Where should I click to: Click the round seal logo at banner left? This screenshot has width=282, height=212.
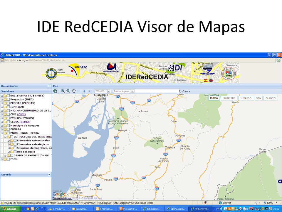[x=51, y=74]
